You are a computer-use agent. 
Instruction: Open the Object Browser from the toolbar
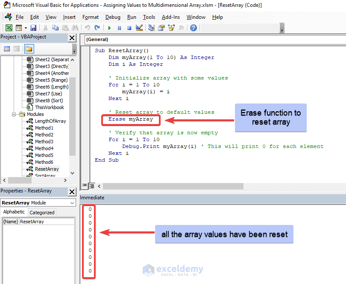pos(171,27)
